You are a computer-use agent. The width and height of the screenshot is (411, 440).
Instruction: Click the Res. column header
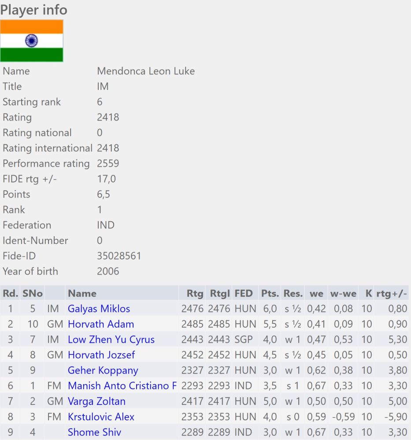(x=293, y=293)
